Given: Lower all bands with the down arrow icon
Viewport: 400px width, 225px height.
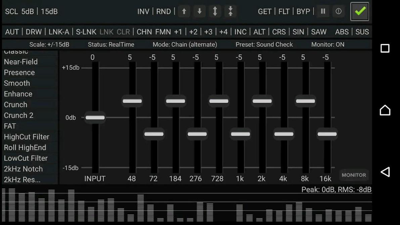Looking at the screenshot, I should (x=199, y=11).
